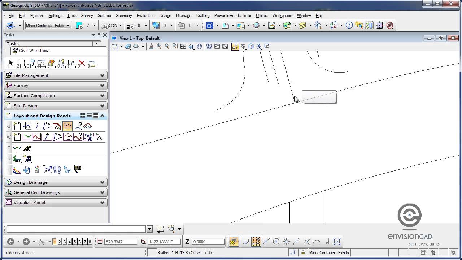Click the View Previous icon in View 1 toolbar
The width and height of the screenshot is (462, 260).
[x=217, y=47]
